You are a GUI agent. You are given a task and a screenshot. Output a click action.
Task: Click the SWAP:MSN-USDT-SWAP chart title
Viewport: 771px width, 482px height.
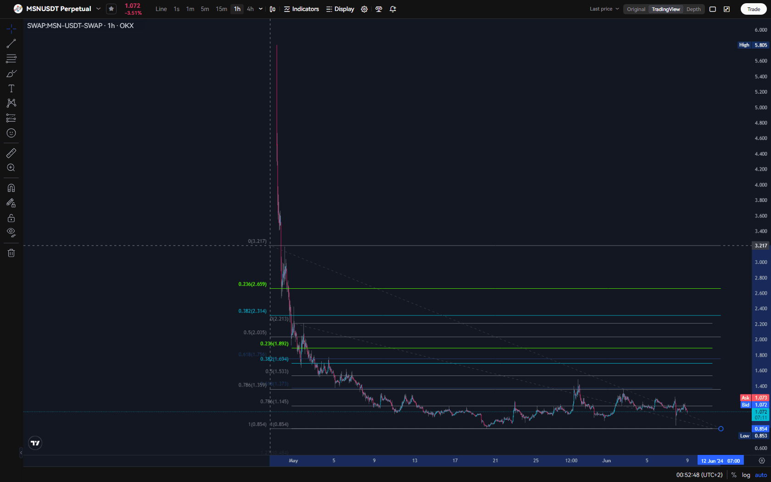pos(80,26)
